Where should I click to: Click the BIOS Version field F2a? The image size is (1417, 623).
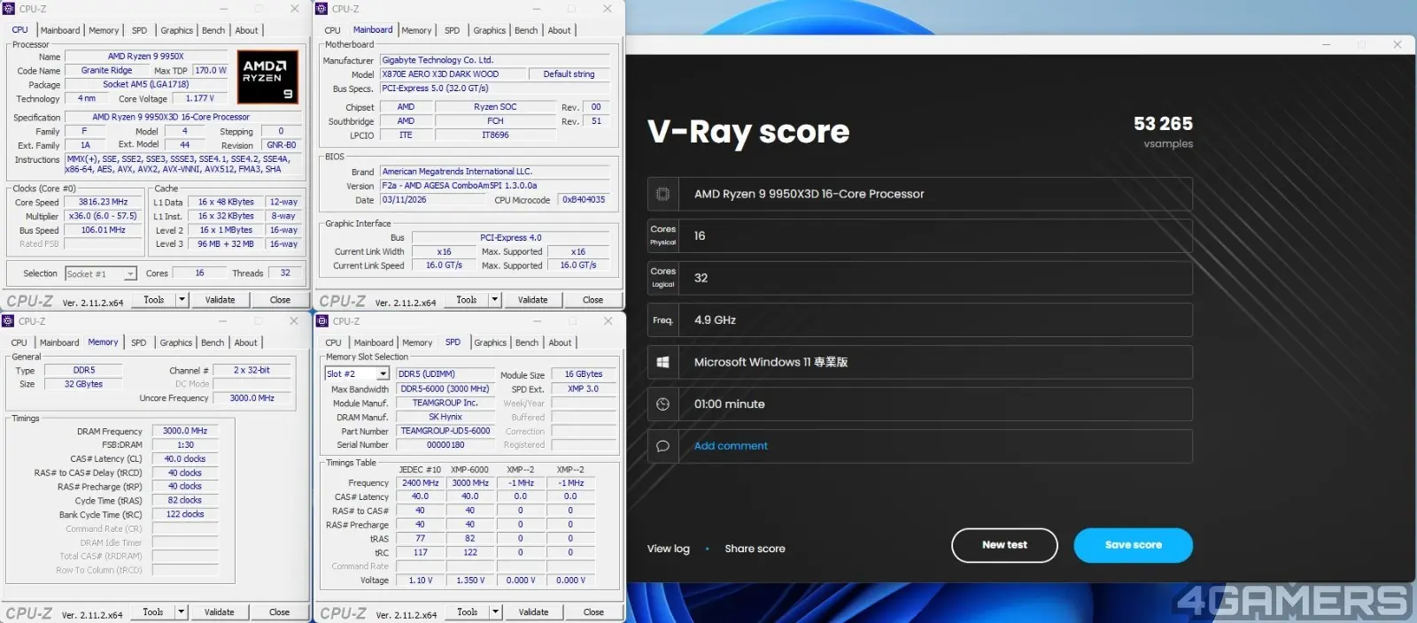pyautogui.click(x=495, y=186)
